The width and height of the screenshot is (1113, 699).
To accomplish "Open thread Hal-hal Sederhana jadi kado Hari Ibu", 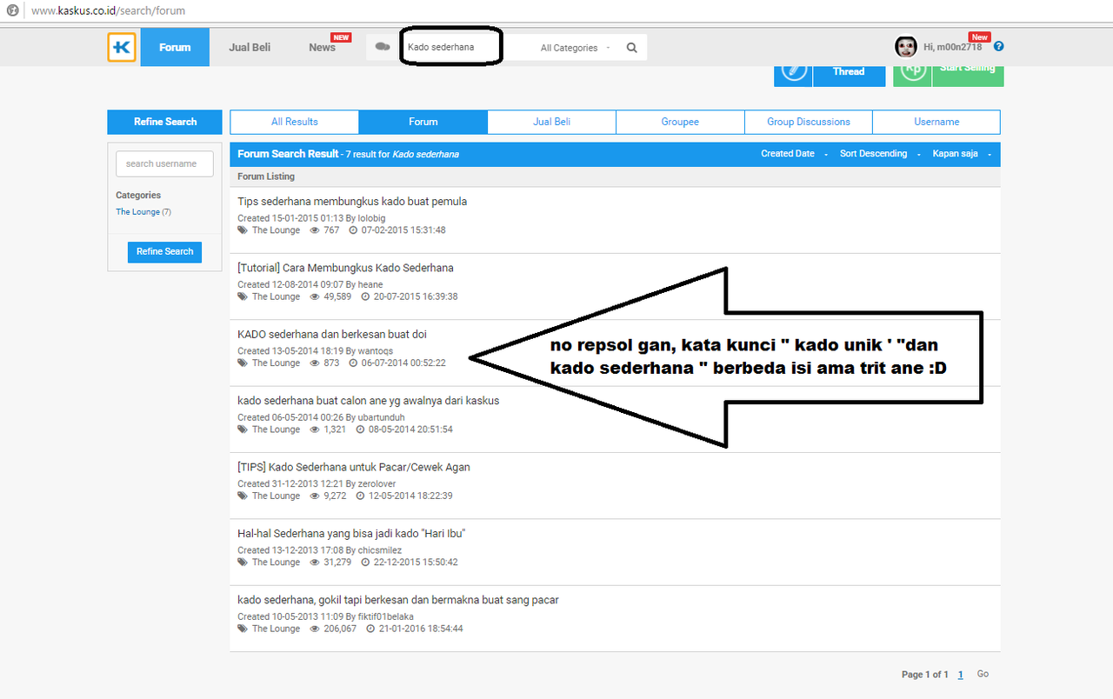I will (352, 533).
